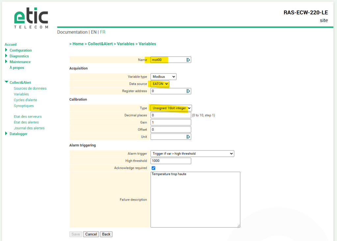This screenshot has width=337, height=241.
Task: Click the Failure description resize handle
Action: click(239, 226)
